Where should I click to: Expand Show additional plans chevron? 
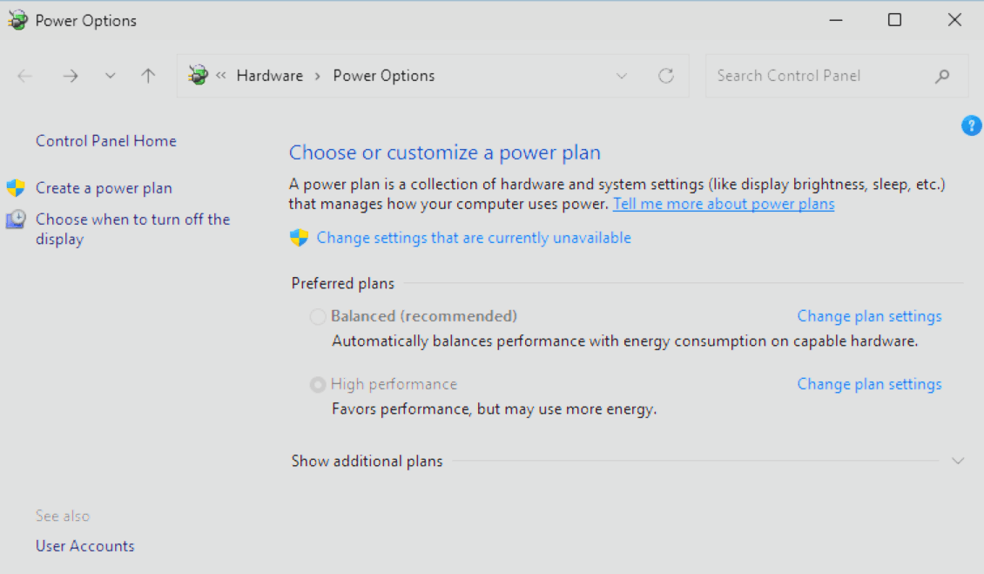pyautogui.click(x=958, y=461)
